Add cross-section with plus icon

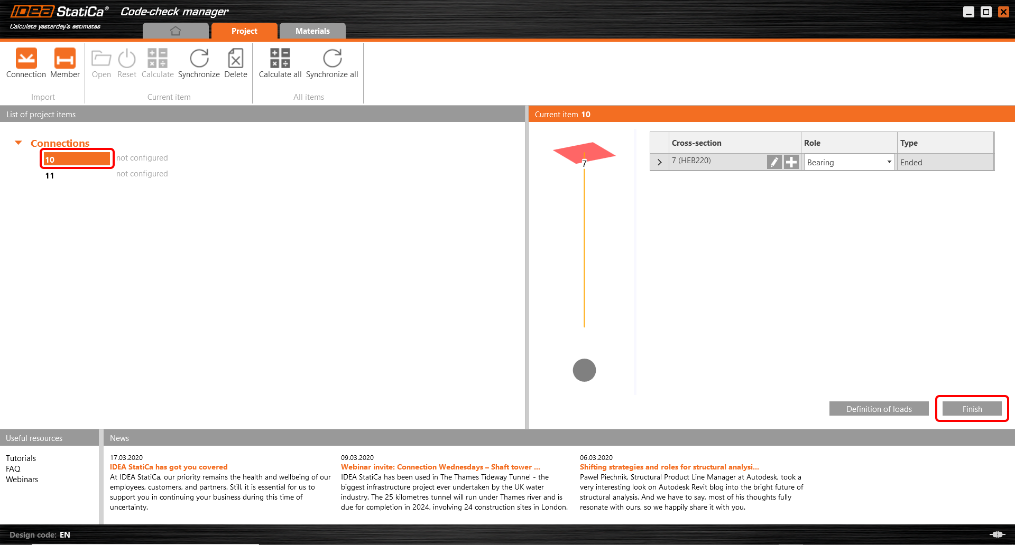(x=791, y=162)
